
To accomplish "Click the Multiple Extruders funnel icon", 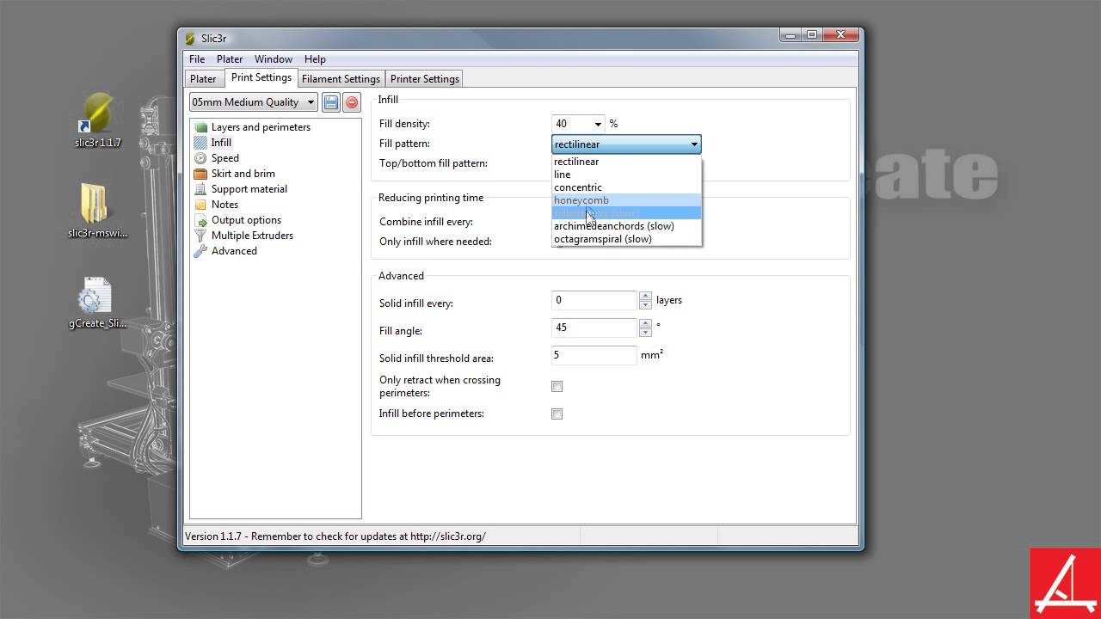I will pos(200,236).
